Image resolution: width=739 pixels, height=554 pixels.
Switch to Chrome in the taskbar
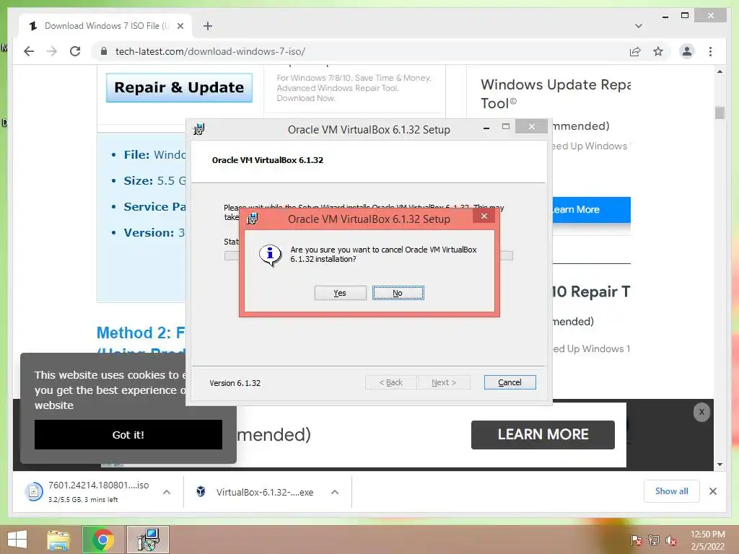coord(103,540)
